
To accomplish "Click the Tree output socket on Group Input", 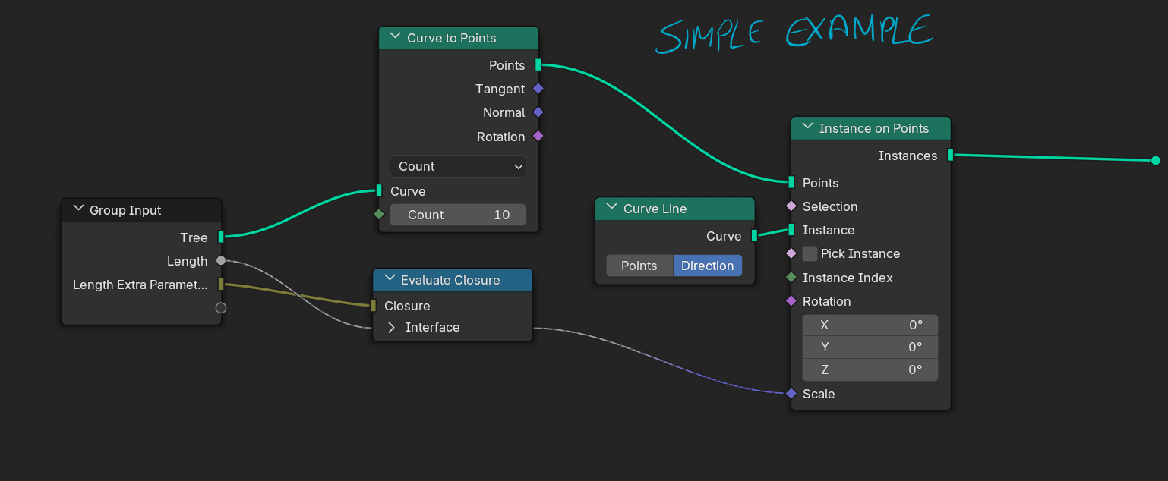I will tap(221, 237).
